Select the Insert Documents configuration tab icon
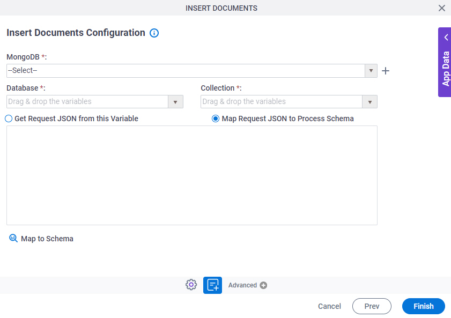The width and height of the screenshot is (451, 318). (x=212, y=285)
